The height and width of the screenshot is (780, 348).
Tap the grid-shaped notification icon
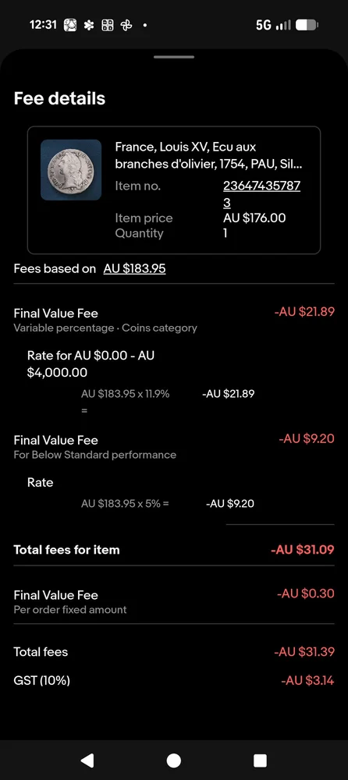click(x=108, y=25)
